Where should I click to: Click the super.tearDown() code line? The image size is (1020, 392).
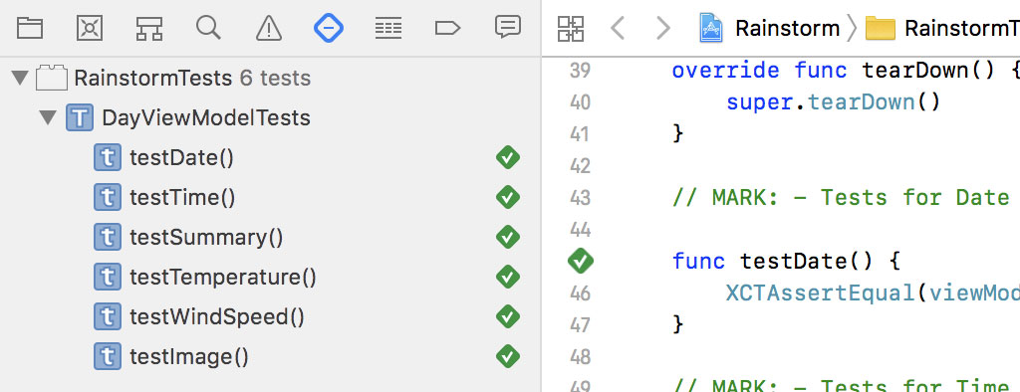[834, 101]
